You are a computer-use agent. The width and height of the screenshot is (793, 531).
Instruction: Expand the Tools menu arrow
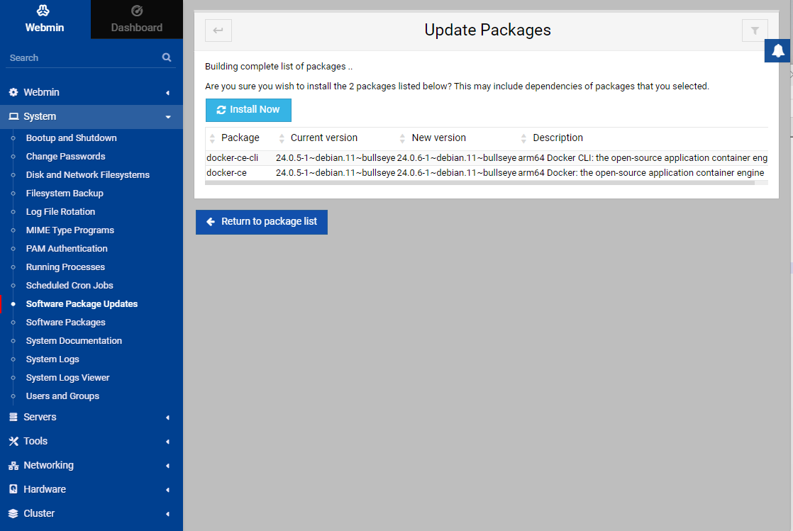(x=167, y=442)
